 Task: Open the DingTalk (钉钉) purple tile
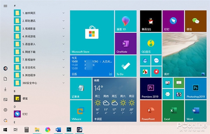coord(173,21)
